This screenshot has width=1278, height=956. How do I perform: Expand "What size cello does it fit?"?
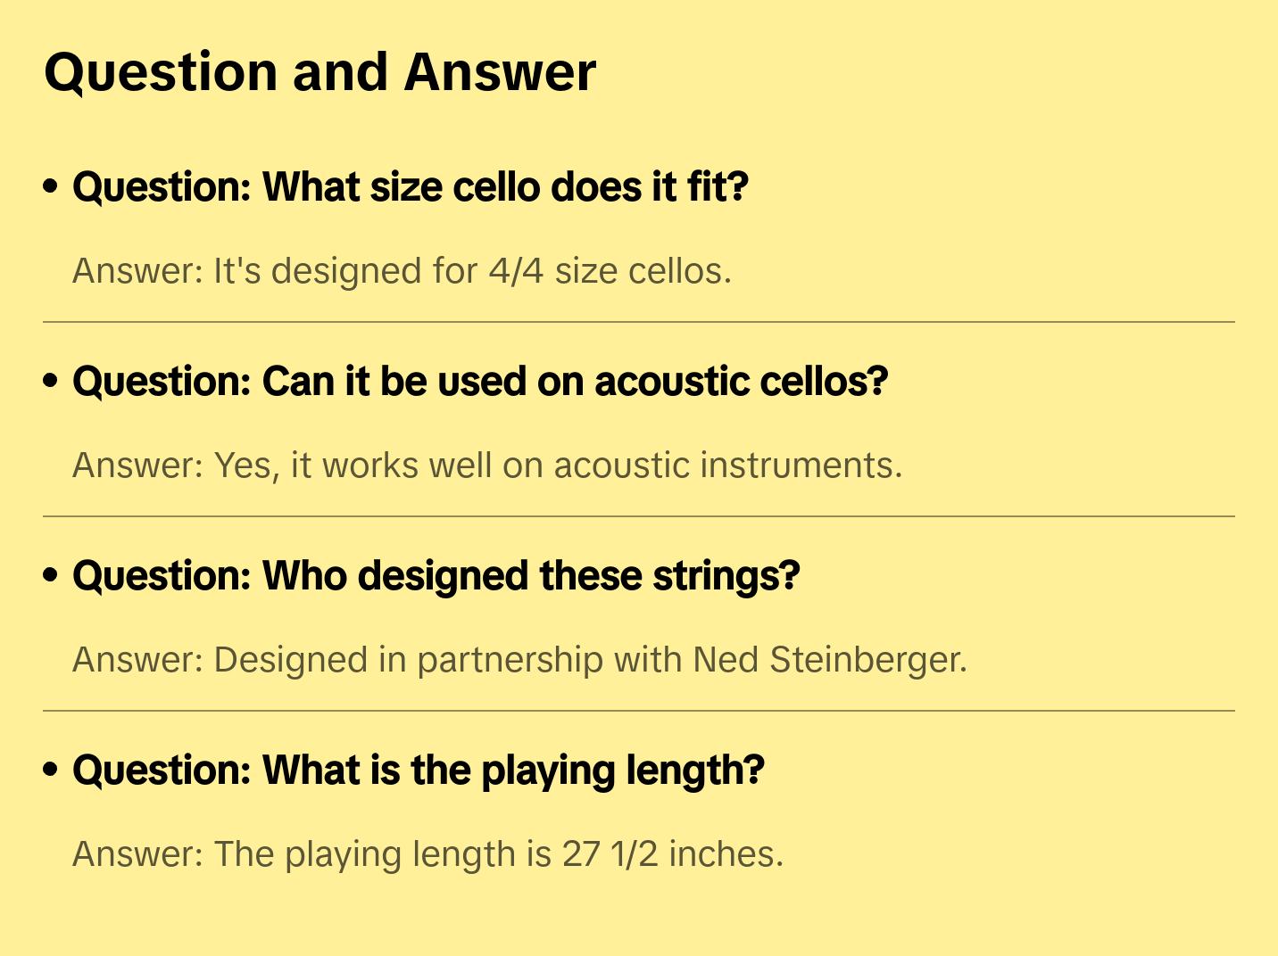[x=411, y=187]
